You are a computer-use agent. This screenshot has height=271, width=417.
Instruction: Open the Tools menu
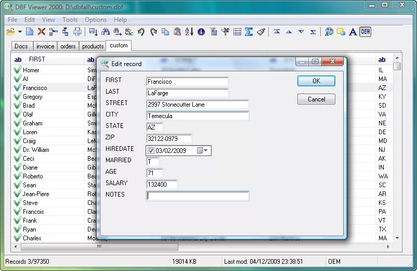(x=70, y=20)
